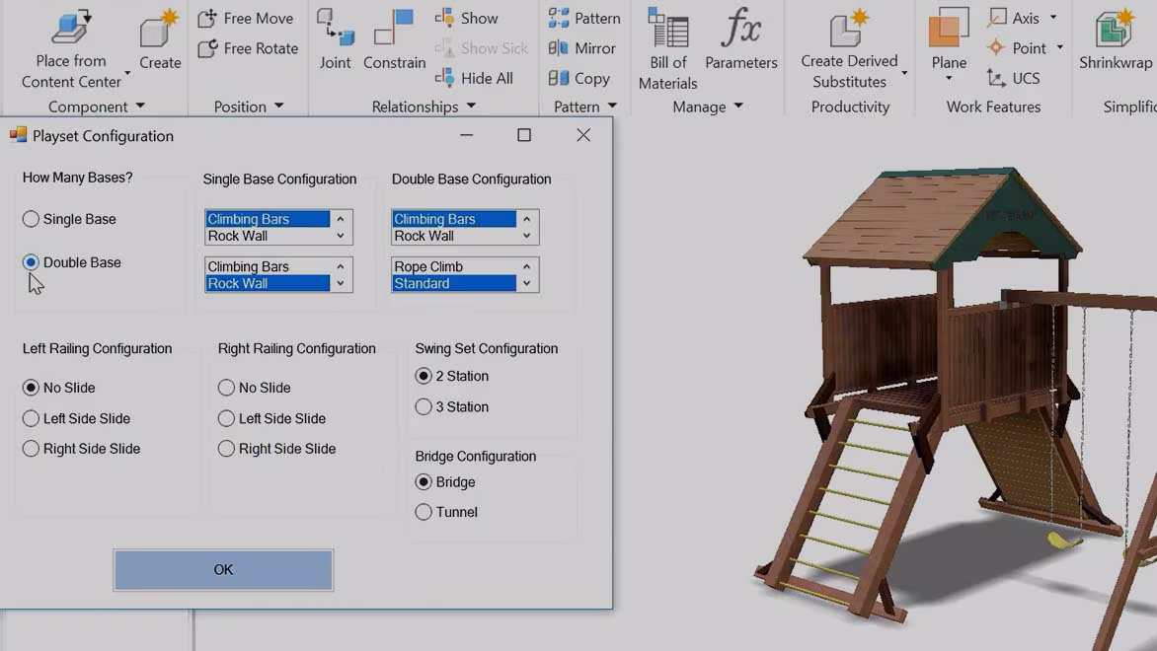The height and width of the screenshot is (651, 1157).
Task: Select the Single Base radio button
Action: click(x=32, y=219)
